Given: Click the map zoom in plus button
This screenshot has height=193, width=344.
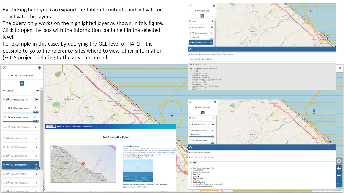Looking at the screenshot, I should click(x=339, y=169).
